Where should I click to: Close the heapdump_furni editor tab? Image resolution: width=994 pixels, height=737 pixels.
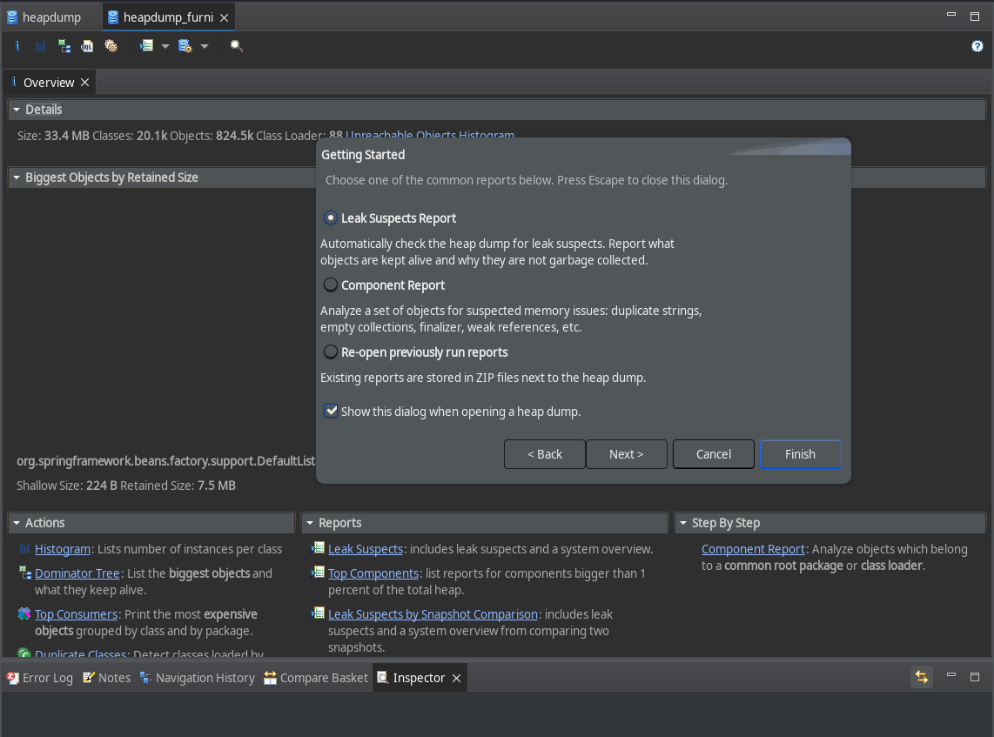tap(224, 17)
